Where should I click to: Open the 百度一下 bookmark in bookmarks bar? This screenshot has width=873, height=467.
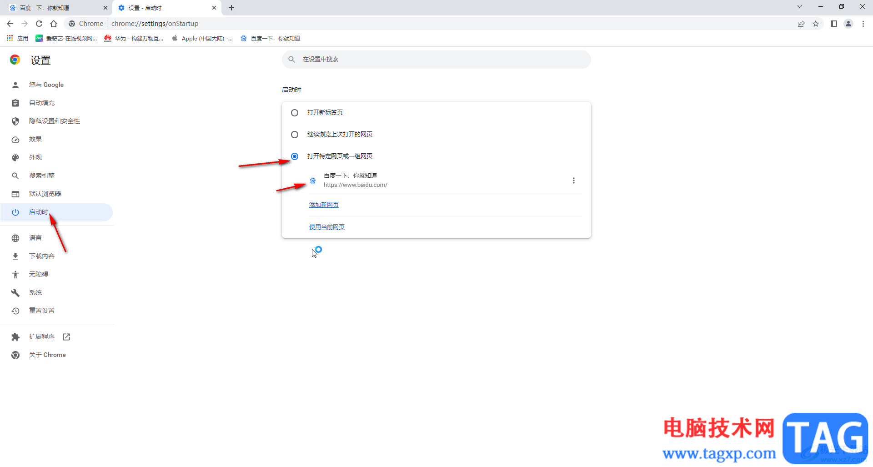[x=271, y=38]
